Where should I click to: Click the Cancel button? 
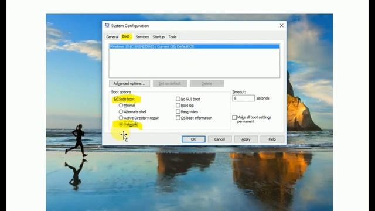coord(220,139)
